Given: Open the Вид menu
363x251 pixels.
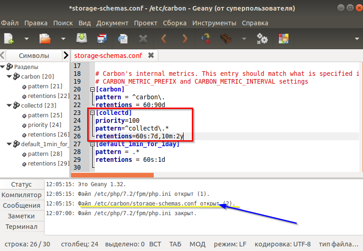Looking at the screenshot, I should [84, 23].
